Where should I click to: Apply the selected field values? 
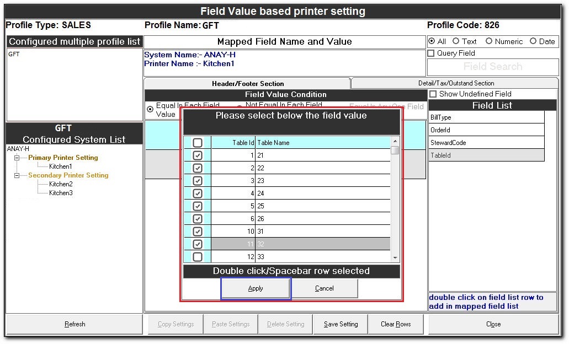pyautogui.click(x=256, y=289)
